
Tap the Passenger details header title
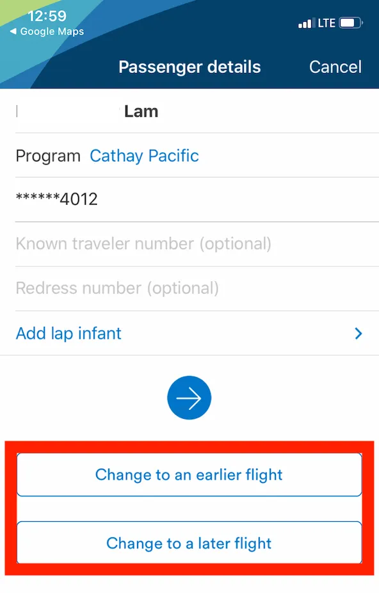tap(189, 67)
